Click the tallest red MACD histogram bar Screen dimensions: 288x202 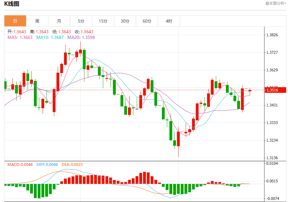click(x=145, y=178)
